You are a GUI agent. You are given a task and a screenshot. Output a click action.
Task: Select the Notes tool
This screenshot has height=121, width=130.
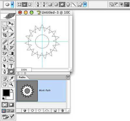tap(5, 79)
